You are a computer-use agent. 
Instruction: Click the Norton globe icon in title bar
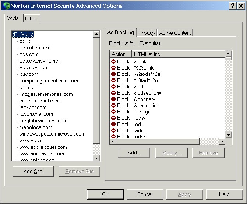[6, 6]
